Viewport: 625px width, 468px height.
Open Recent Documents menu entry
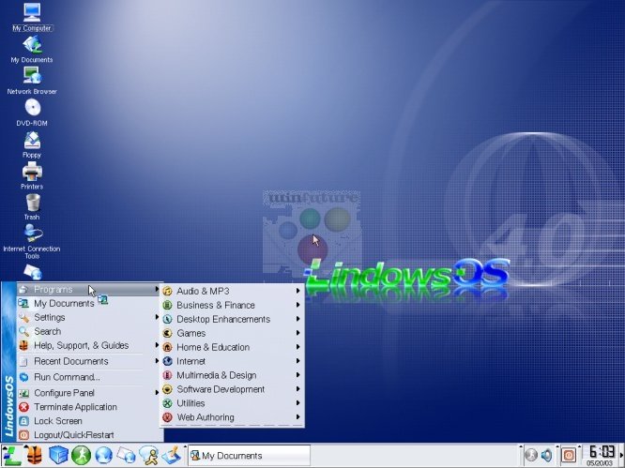[x=88, y=361]
